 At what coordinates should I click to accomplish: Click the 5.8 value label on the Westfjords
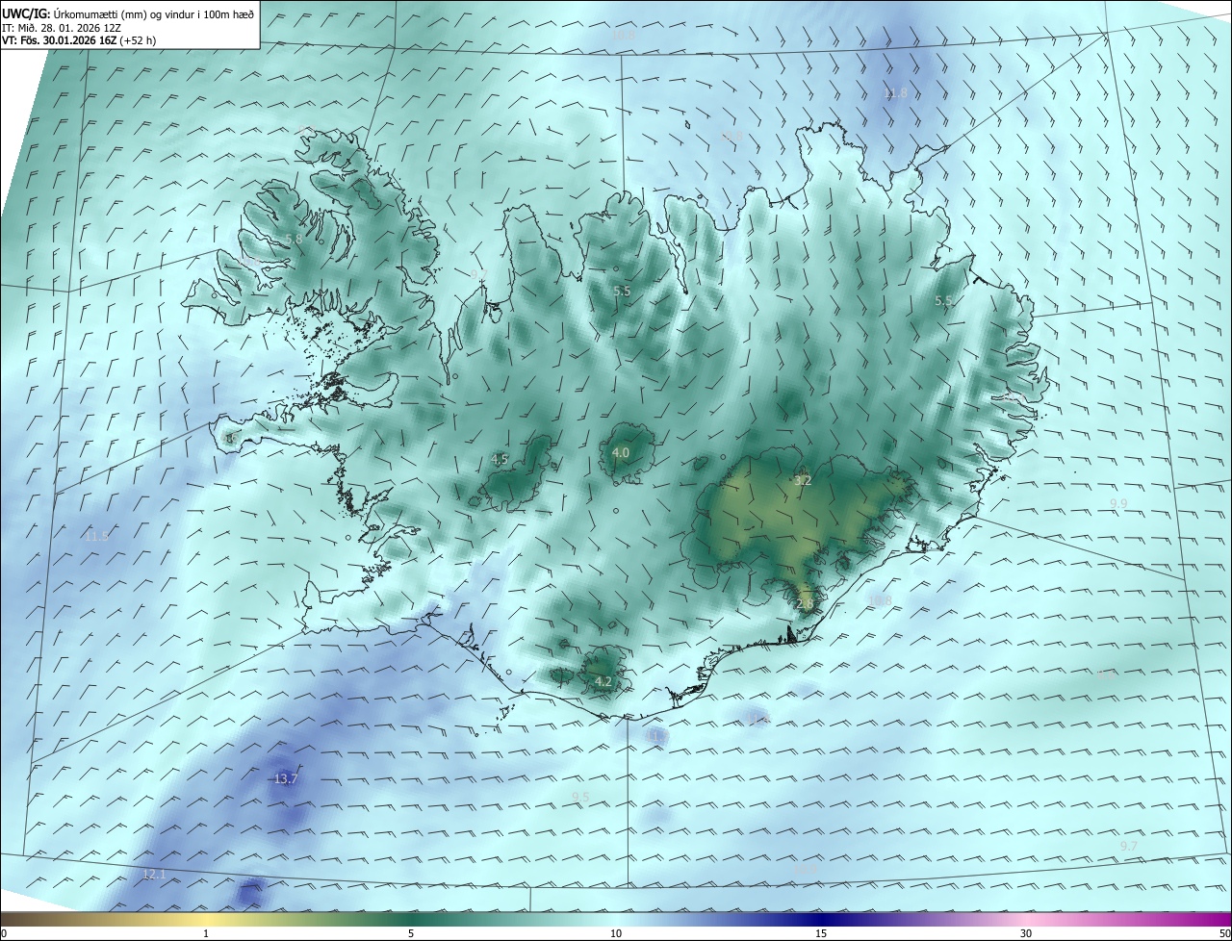click(x=294, y=239)
